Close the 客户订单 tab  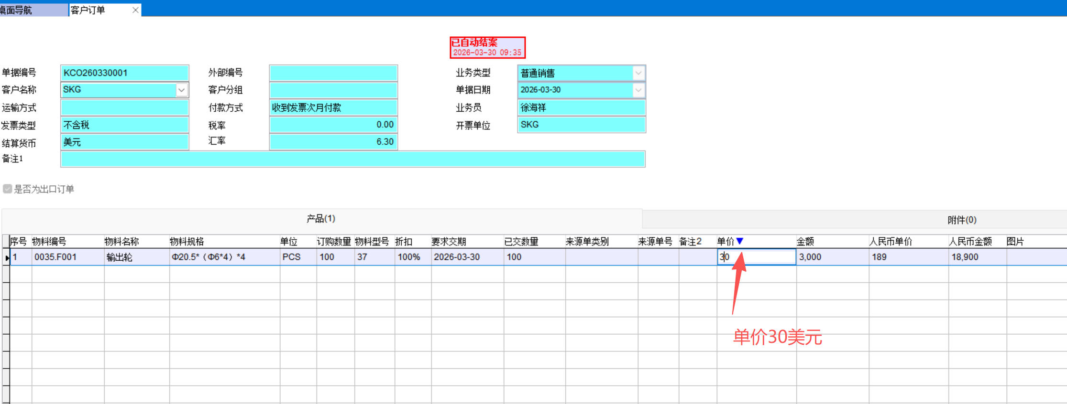point(135,10)
